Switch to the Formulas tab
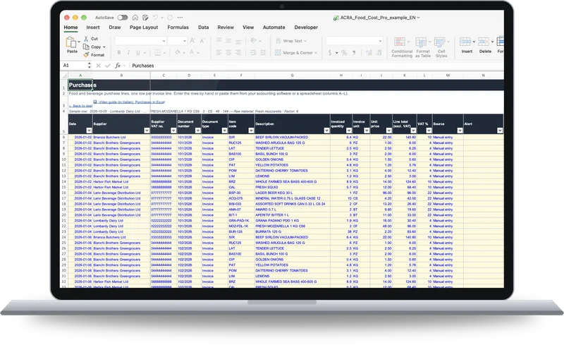 pos(178,28)
